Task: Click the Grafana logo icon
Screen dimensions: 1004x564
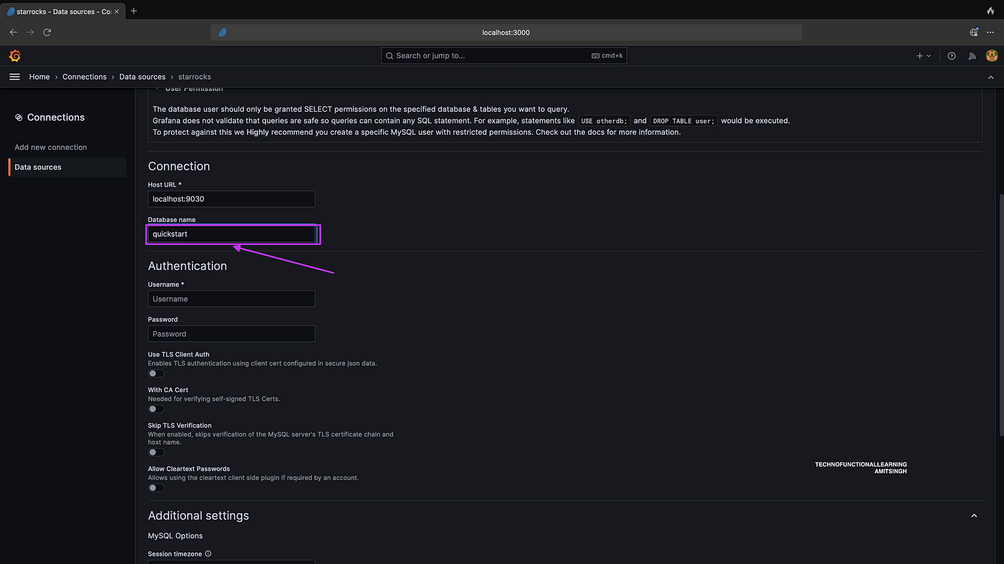Action: pos(15,56)
